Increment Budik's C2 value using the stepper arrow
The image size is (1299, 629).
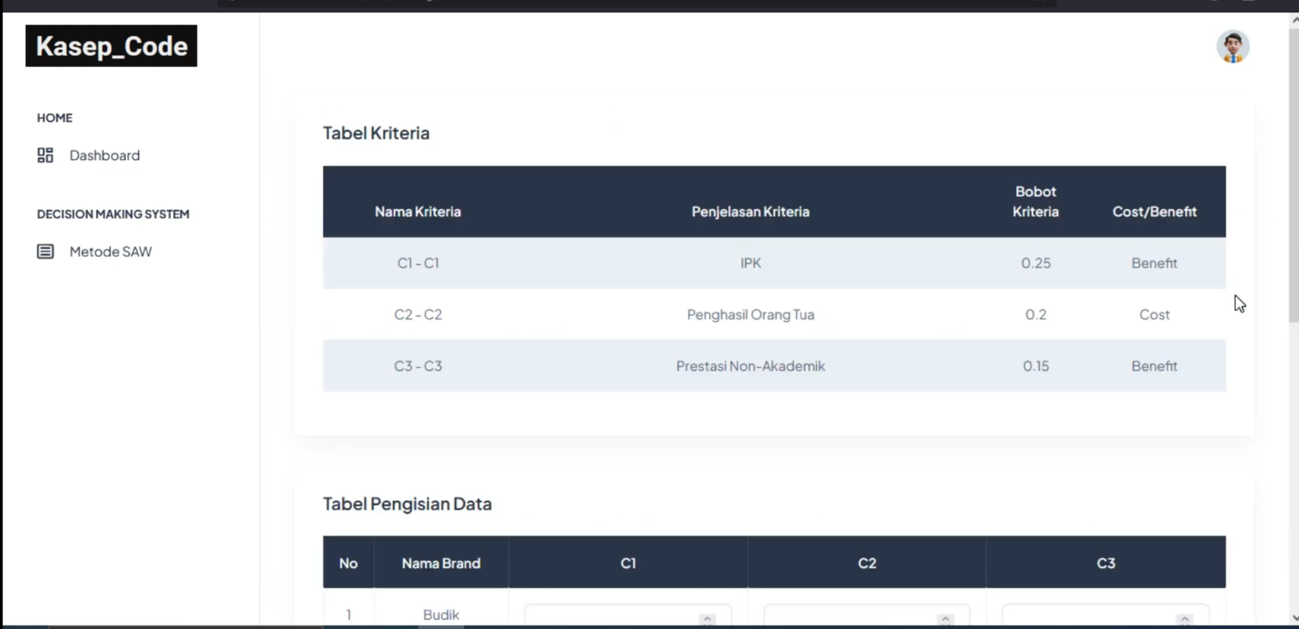tap(945, 619)
